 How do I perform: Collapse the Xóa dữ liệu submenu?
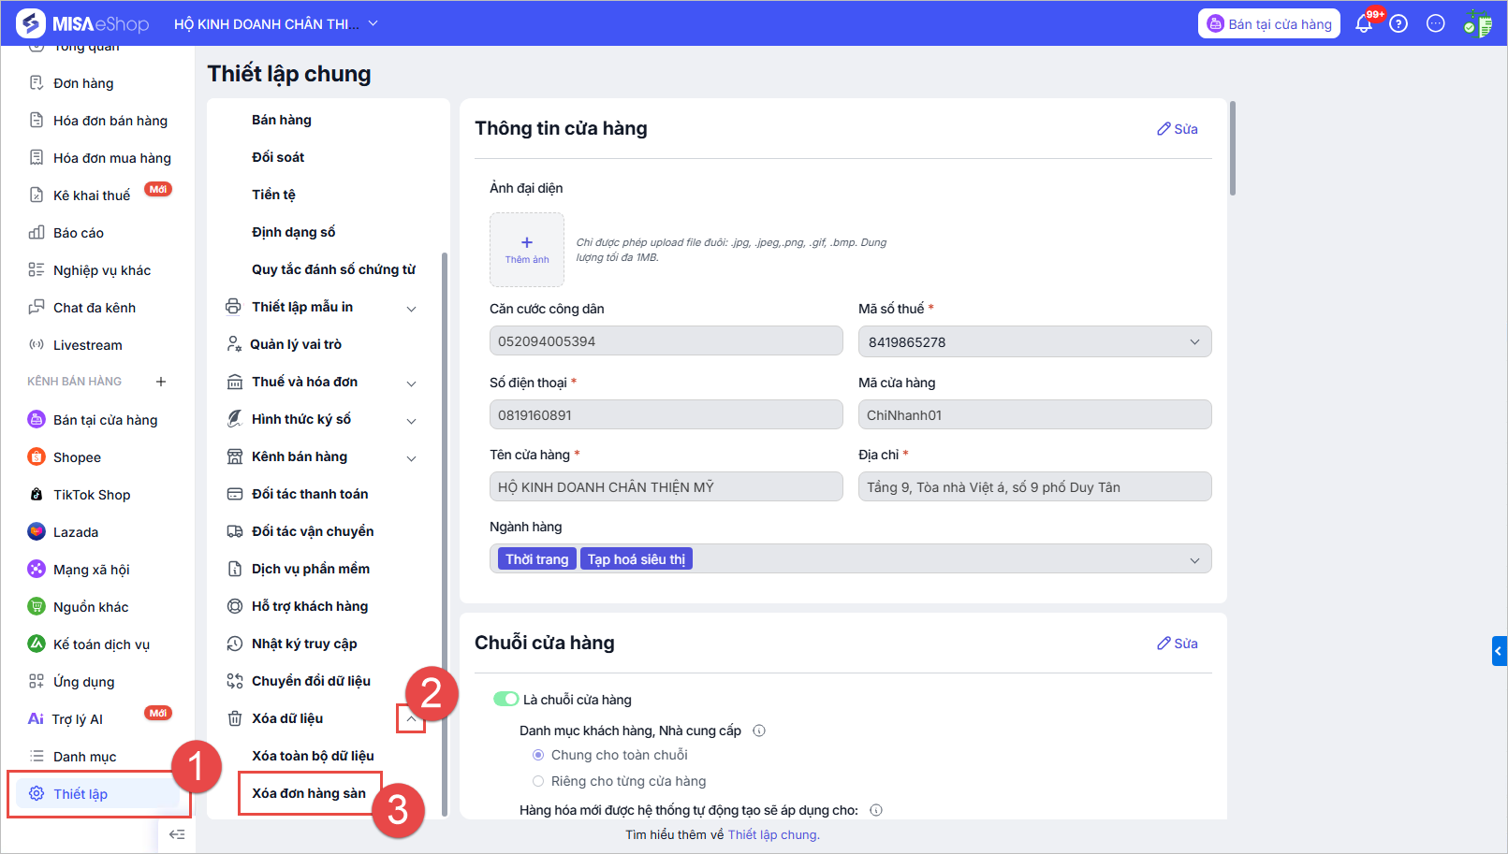point(411,718)
